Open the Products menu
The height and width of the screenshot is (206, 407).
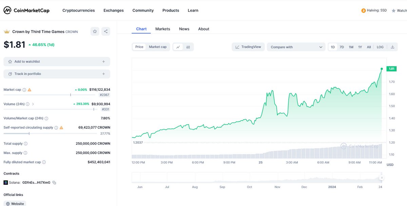coord(171,11)
